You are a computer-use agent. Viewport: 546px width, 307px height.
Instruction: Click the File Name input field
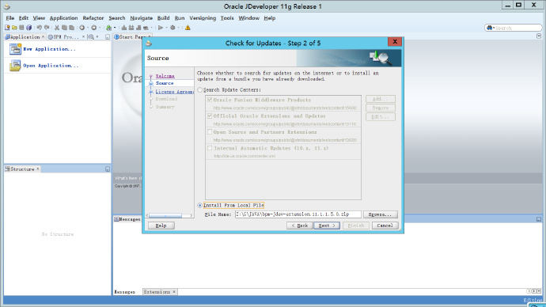pos(298,214)
